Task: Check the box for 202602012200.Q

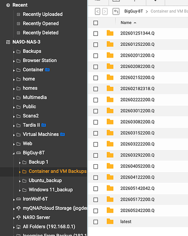Action: [95, 56]
